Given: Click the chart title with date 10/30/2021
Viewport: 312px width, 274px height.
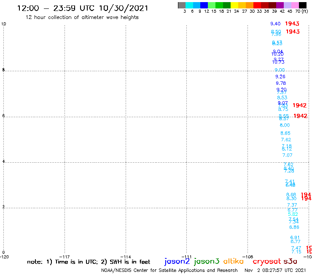Looking at the screenshot, I should point(83,8).
